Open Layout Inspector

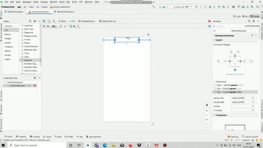(250, 136)
